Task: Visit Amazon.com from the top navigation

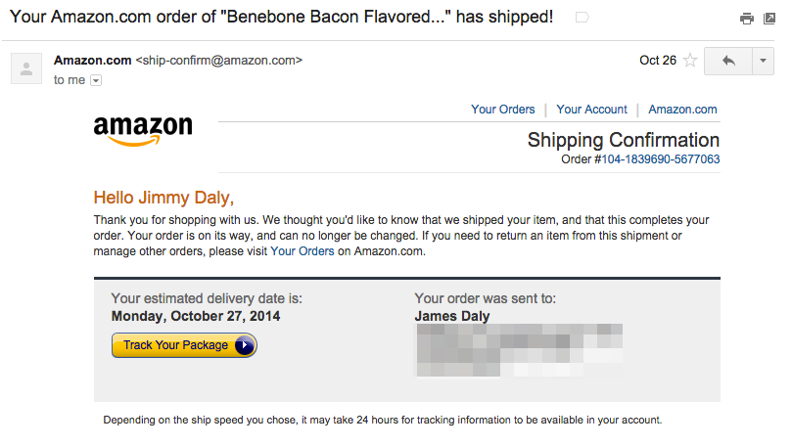Action: pyautogui.click(x=682, y=110)
